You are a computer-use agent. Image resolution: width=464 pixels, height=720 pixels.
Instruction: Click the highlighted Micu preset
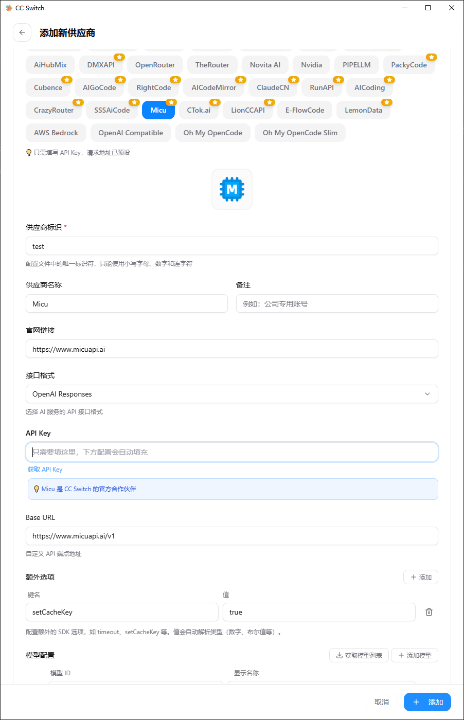coord(158,110)
